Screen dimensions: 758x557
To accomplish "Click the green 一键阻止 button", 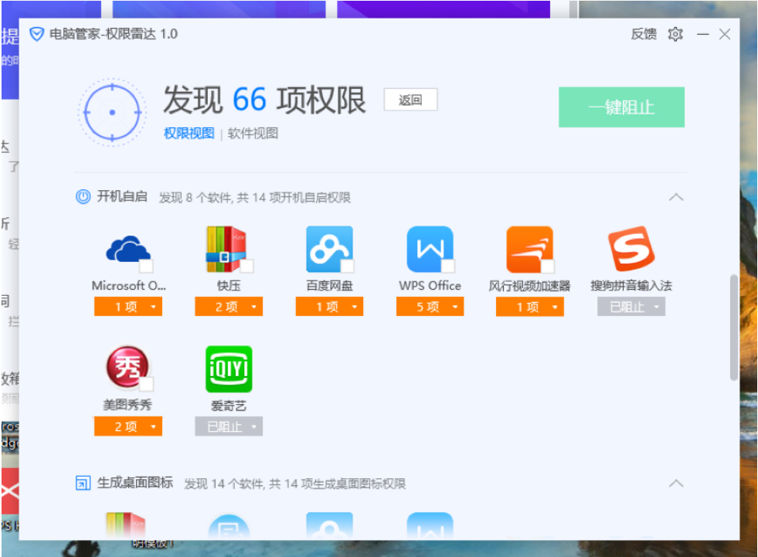I will (622, 107).
